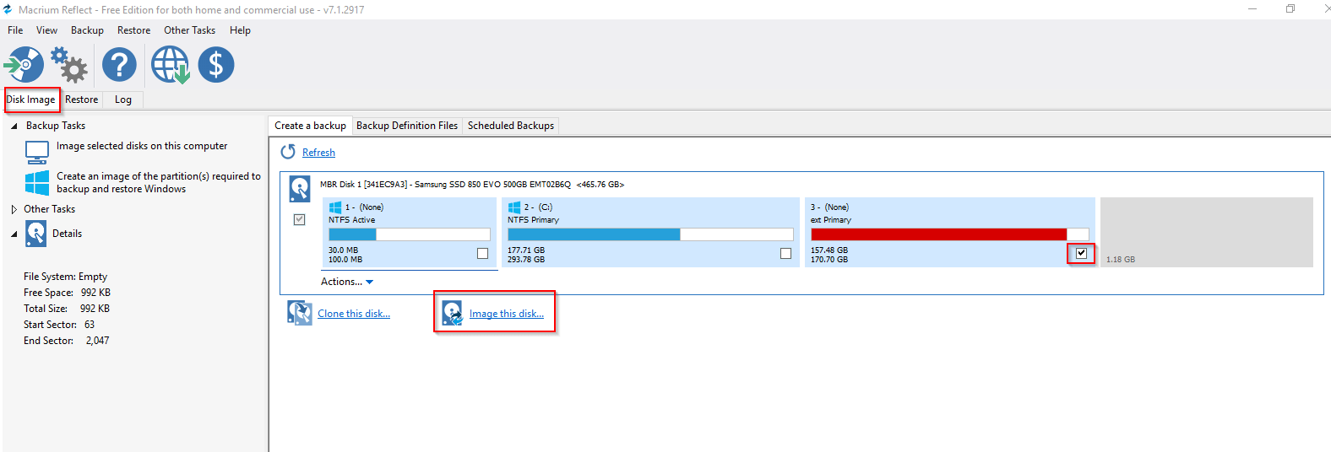This screenshot has width=1331, height=452.
Task: Click the Clone this disk link
Action: tap(354, 314)
